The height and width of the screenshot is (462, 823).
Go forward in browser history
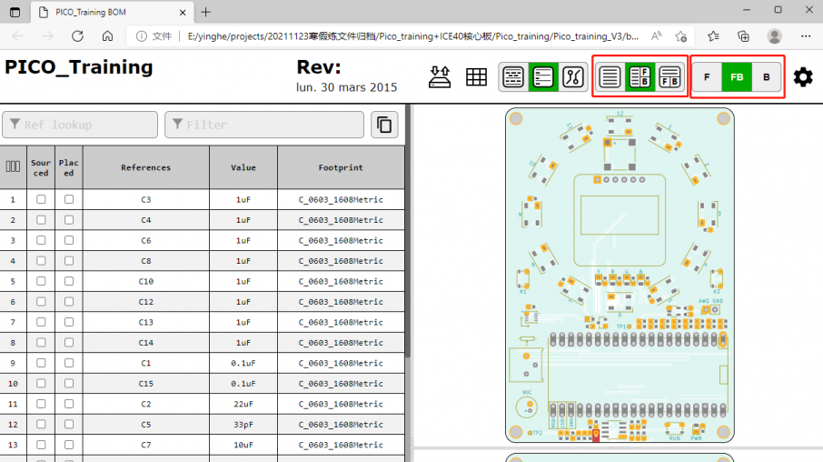click(x=48, y=36)
